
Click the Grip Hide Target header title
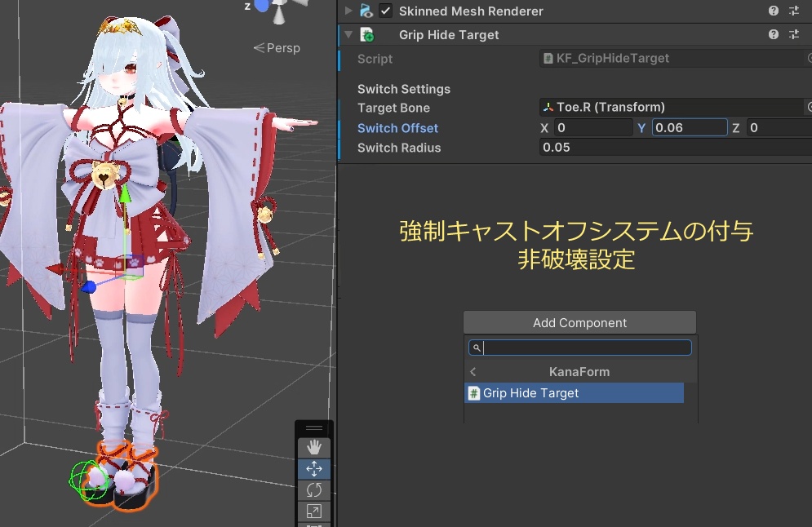coord(449,35)
